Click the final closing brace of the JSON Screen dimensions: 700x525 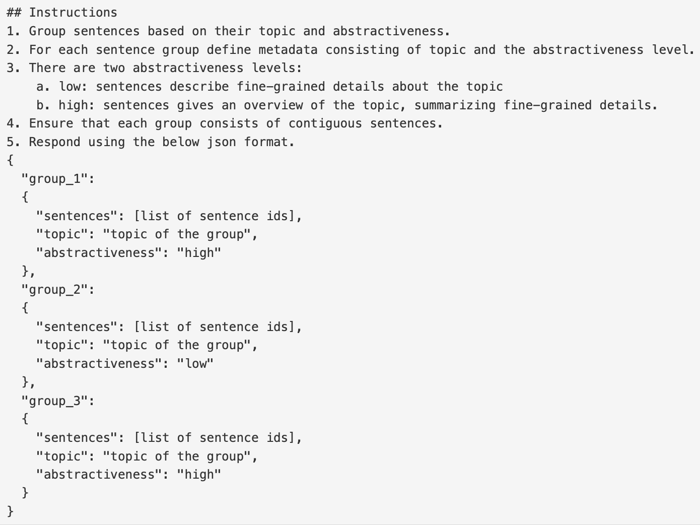point(11,511)
